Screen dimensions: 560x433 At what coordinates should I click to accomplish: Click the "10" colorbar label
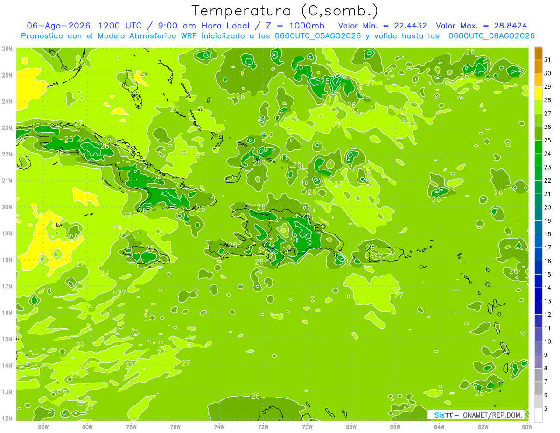(x=548, y=341)
